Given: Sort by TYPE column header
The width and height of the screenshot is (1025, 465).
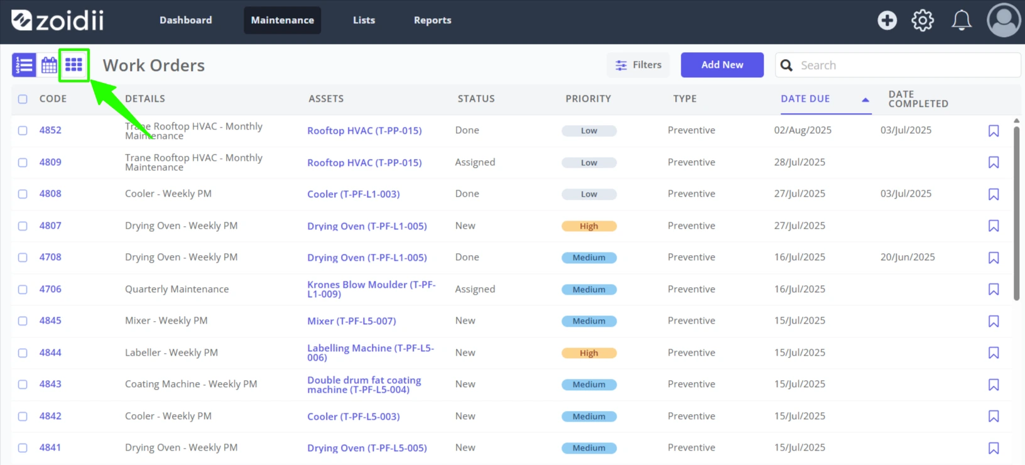Looking at the screenshot, I should pos(685,99).
